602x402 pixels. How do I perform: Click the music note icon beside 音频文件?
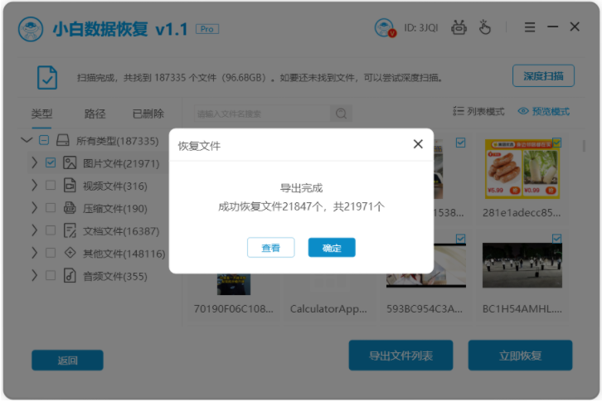click(x=70, y=275)
